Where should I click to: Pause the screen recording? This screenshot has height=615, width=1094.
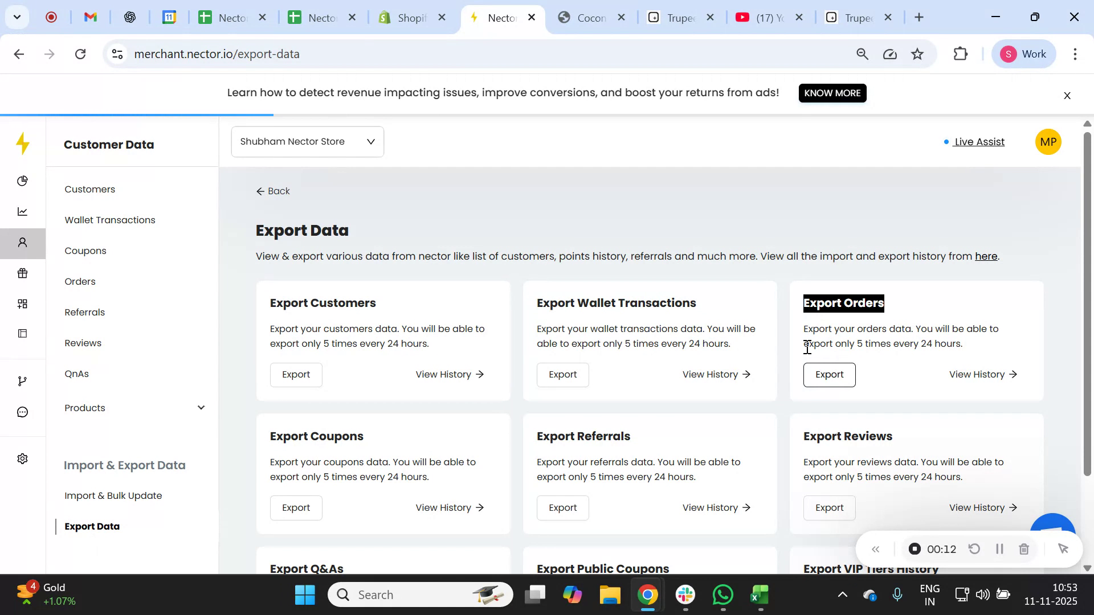click(999, 550)
